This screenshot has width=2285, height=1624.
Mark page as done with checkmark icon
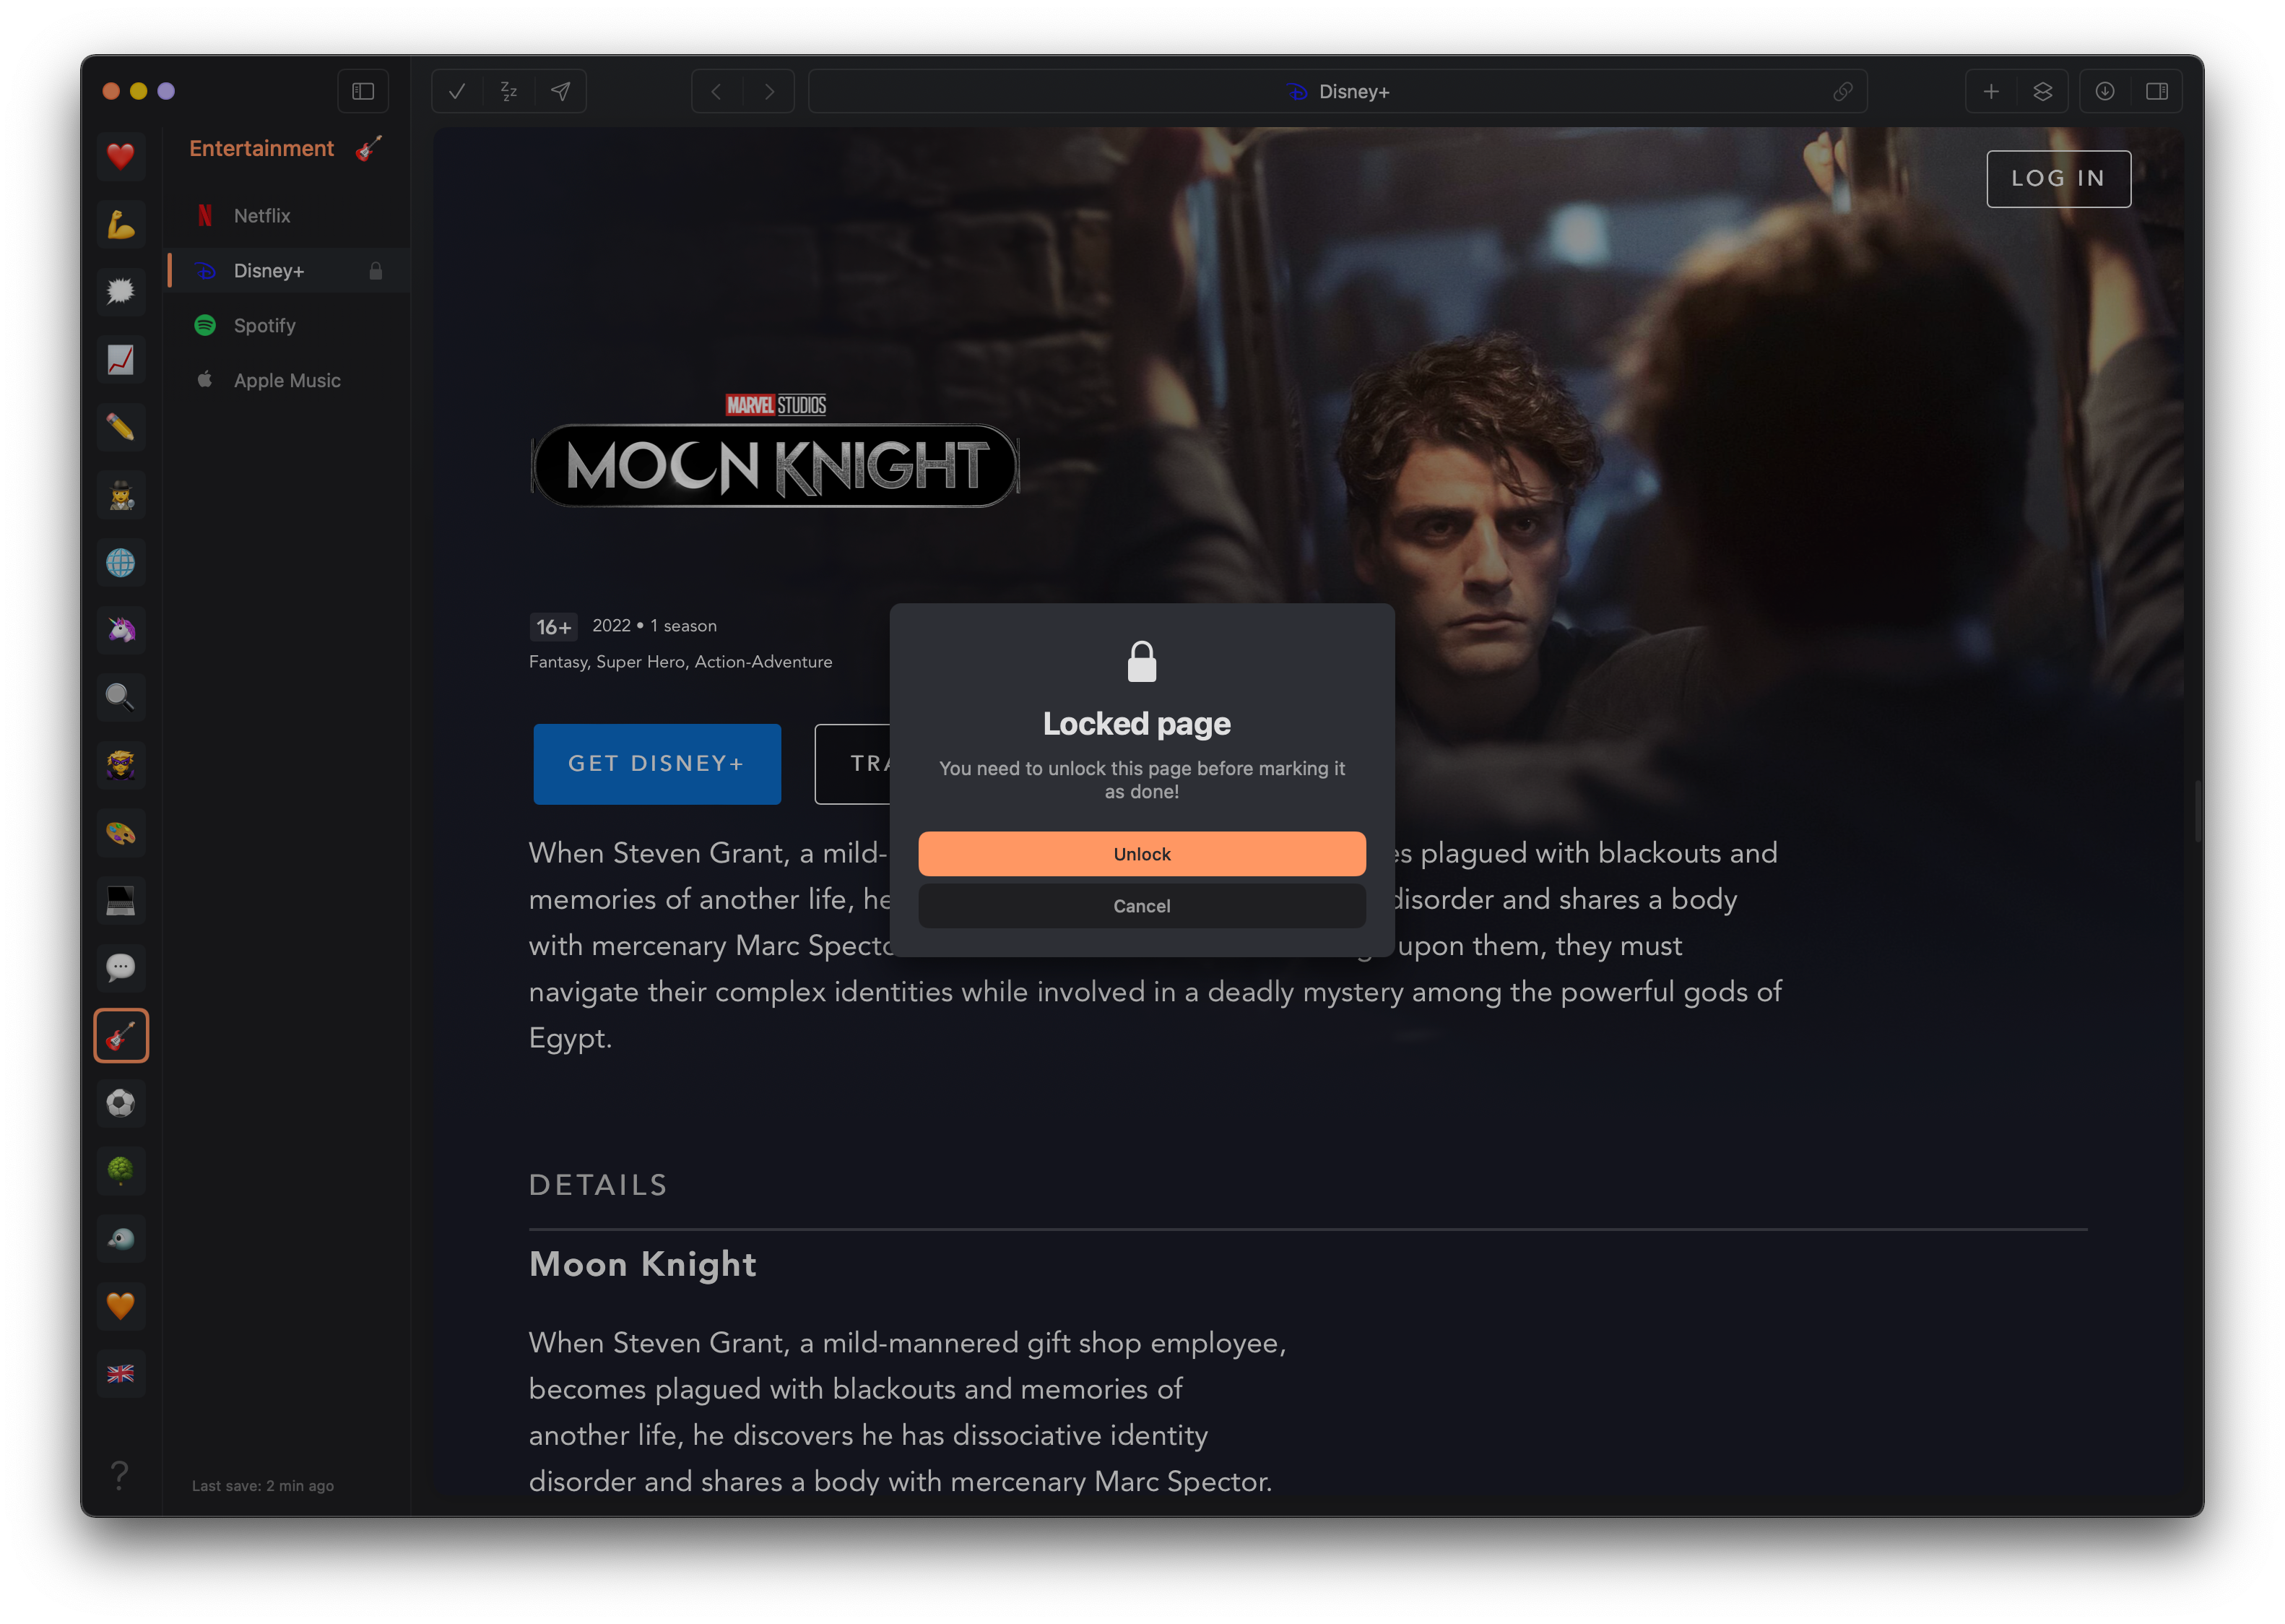[457, 91]
